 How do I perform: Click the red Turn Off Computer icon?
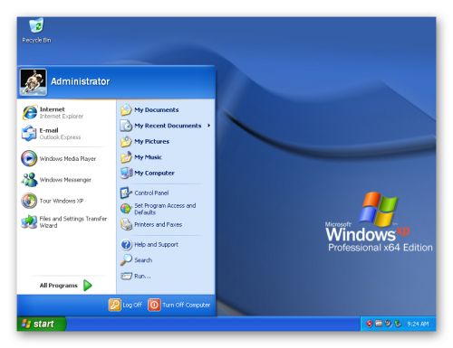[154, 305]
